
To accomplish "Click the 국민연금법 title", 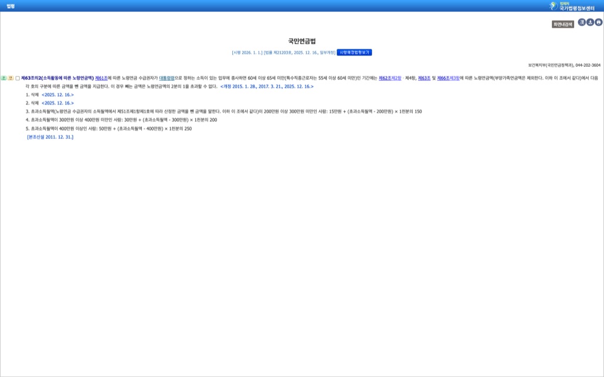I will pyautogui.click(x=302, y=41).
